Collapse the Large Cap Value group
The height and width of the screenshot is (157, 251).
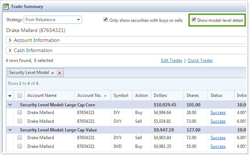(x=10, y=130)
